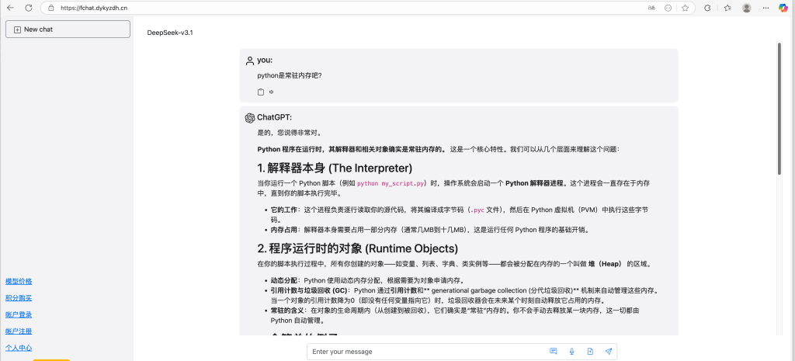Click the page vertical scrollbar thumb
This screenshot has height=361, width=795.
(x=779, y=109)
